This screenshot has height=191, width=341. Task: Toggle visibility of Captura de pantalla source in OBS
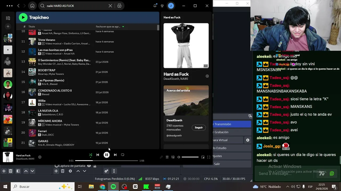point(89,166)
